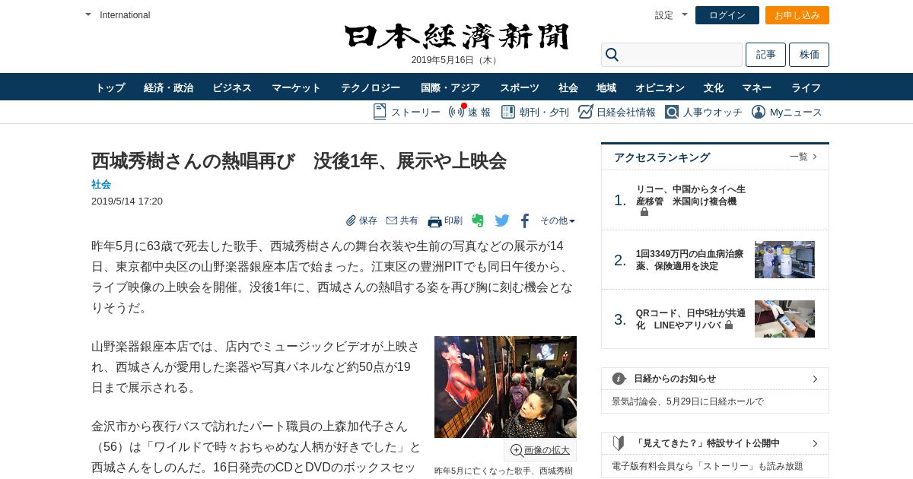The height and width of the screenshot is (479, 913).
Task: Open マーケット nav section
Action: [x=296, y=87]
